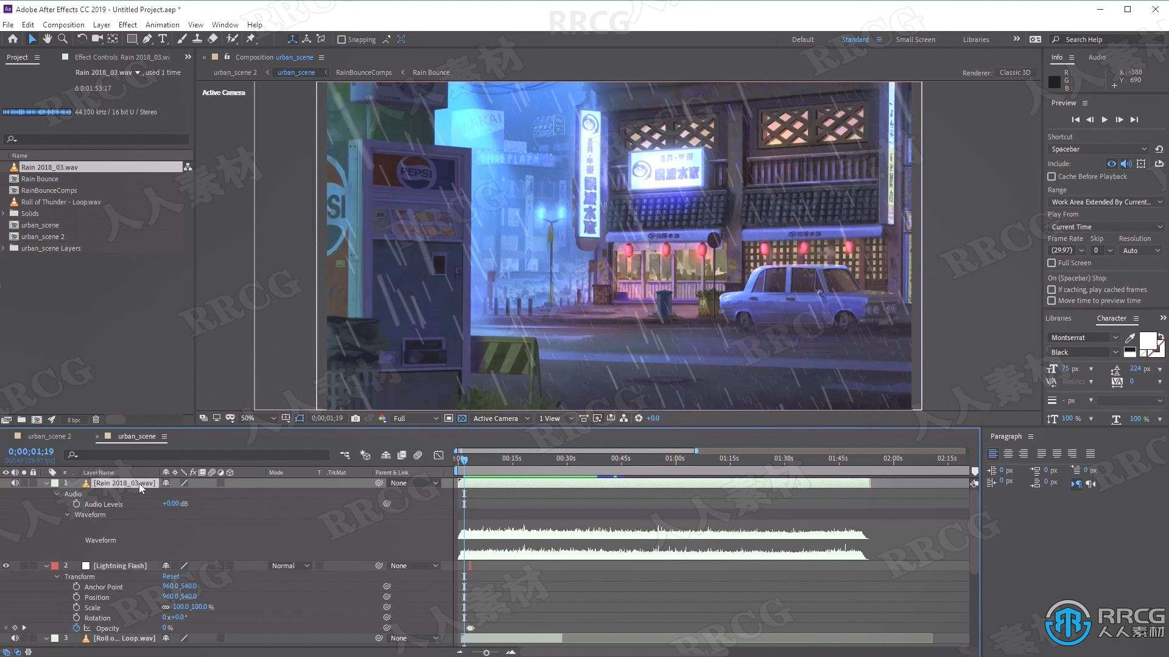Click the eyedropper in Character panel
Image resolution: width=1169 pixels, height=657 pixels.
(x=1130, y=338)
